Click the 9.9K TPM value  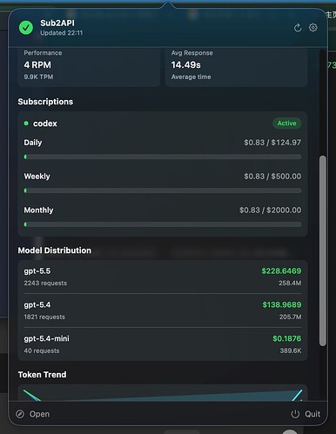pyautogui.click(x=38, y=77)
